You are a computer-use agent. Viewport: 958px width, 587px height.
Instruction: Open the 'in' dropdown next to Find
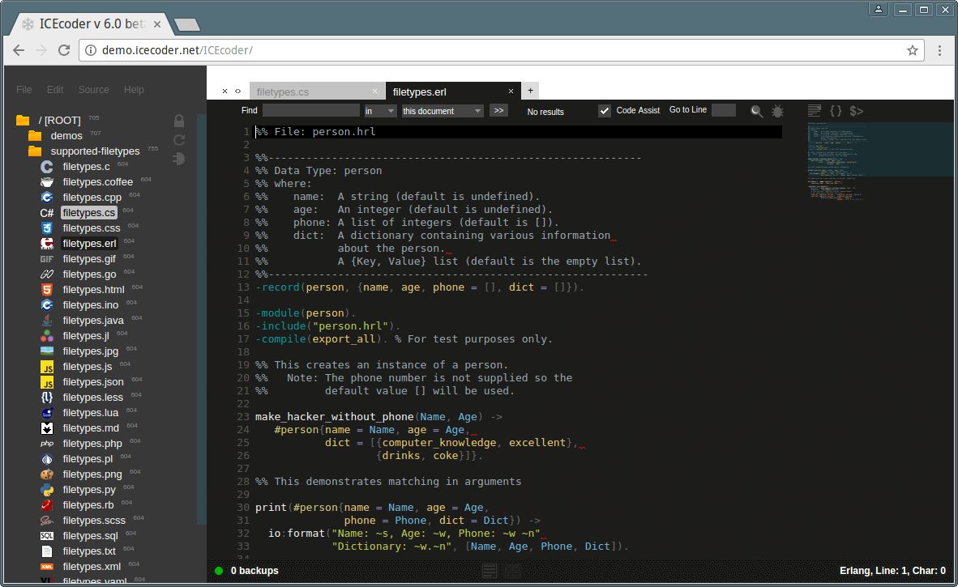click(x=379, y=111)
